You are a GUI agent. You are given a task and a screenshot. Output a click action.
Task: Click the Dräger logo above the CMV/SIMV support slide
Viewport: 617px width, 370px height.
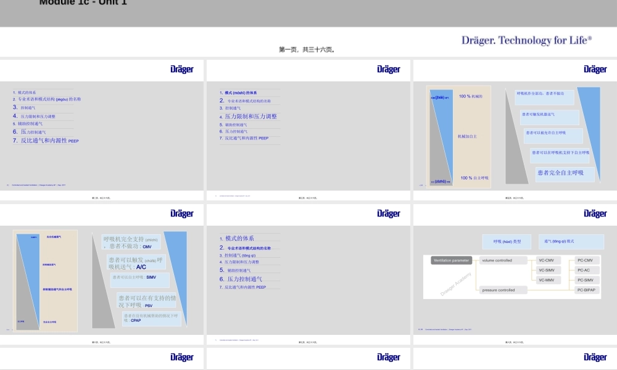[181, 213]
